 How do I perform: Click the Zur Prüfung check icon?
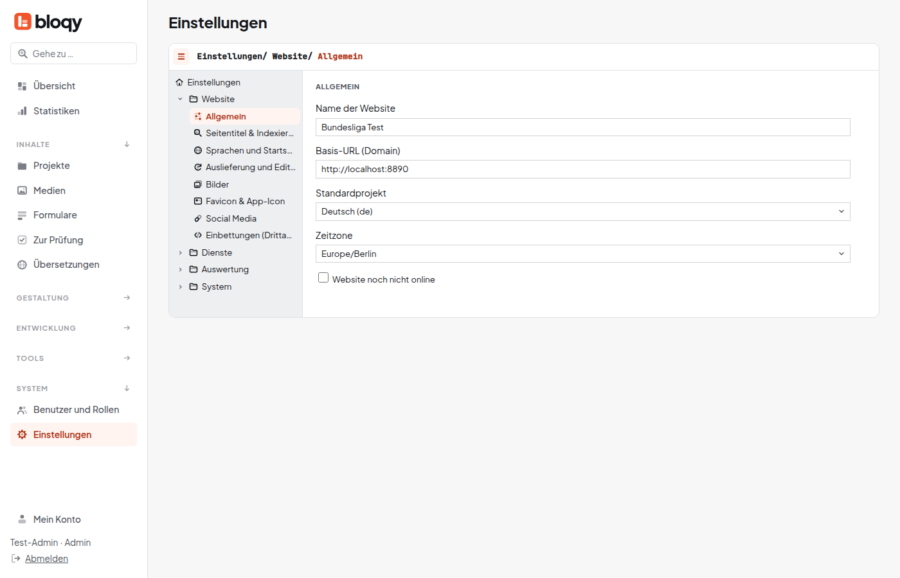pos(22,240)
